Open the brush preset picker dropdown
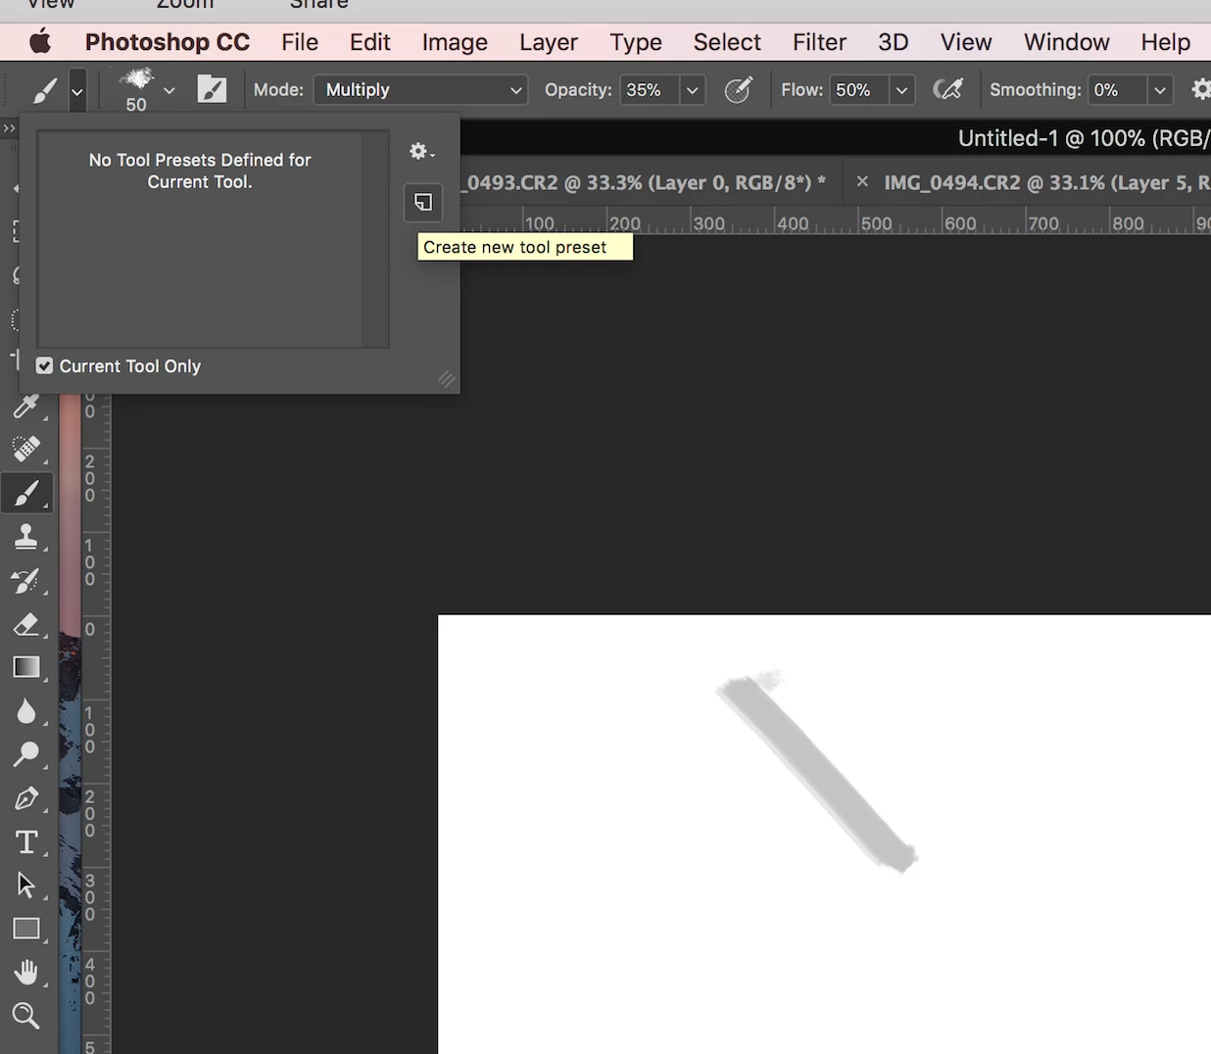This screenshot has width=1211, height=1054. tap(170, 90)
